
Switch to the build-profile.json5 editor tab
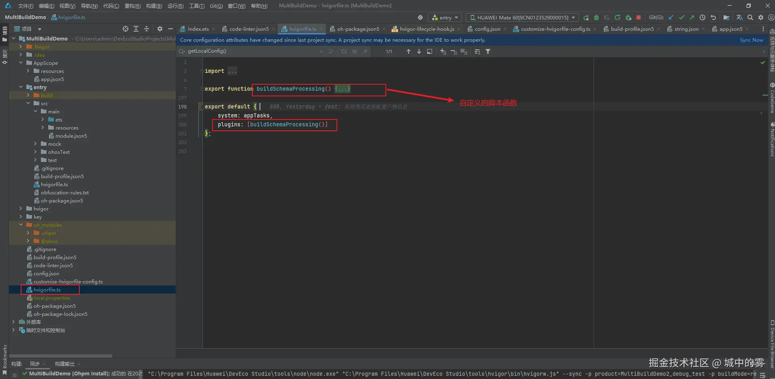(632, 29)
